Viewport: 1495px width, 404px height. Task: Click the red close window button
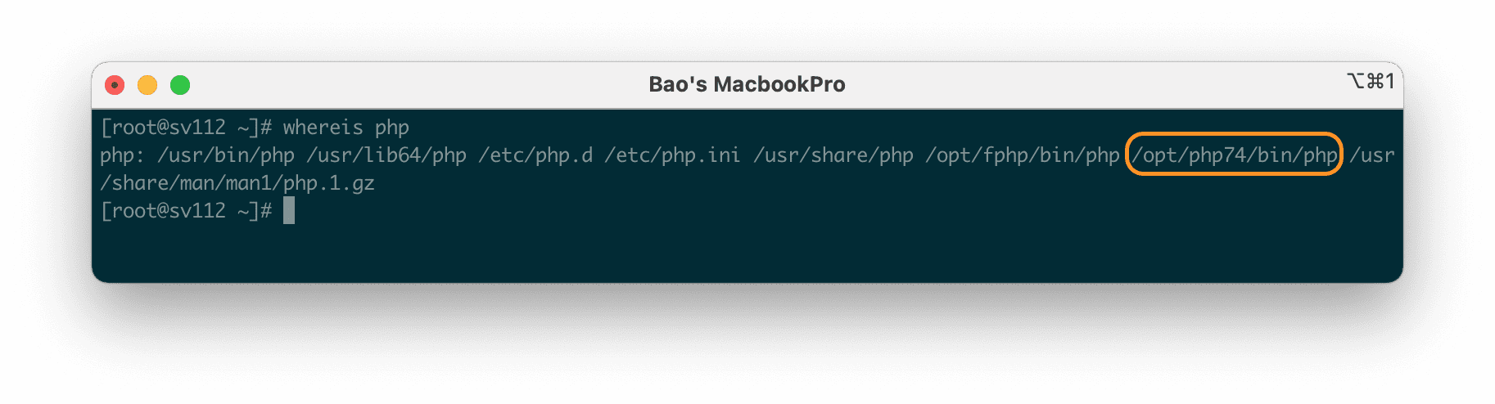click(x=115, y=85)
